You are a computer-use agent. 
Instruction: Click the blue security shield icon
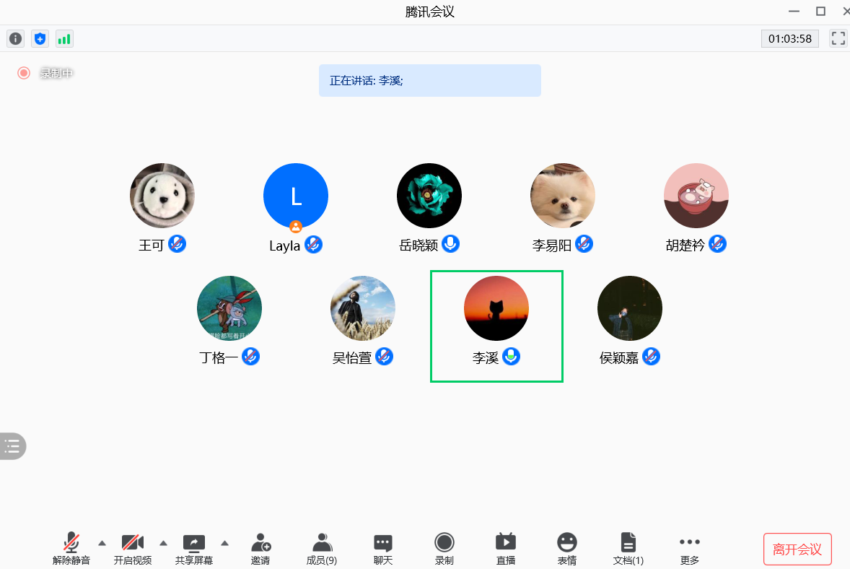coord(40,38)
